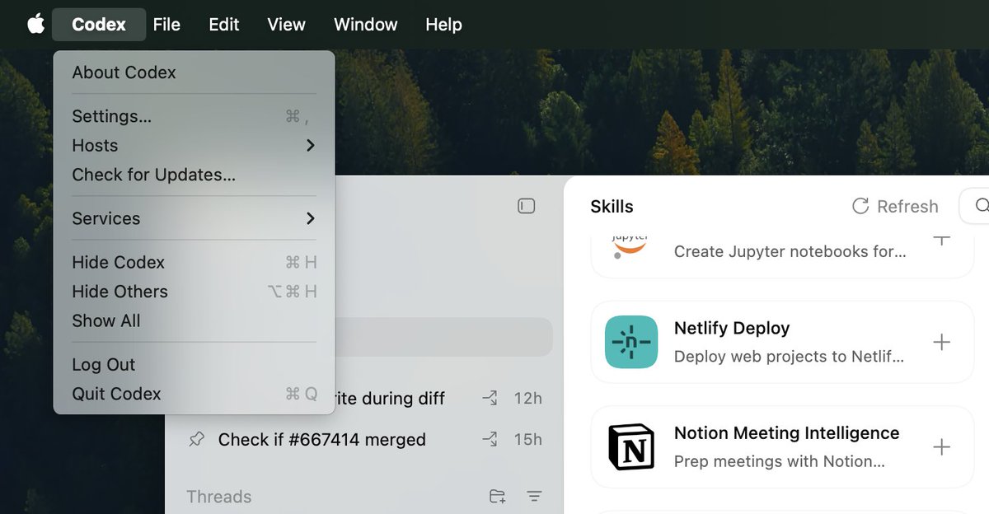Open the search field magnifier icon
The height and width of the screenshot is (514, 989).
click(982, 206)
